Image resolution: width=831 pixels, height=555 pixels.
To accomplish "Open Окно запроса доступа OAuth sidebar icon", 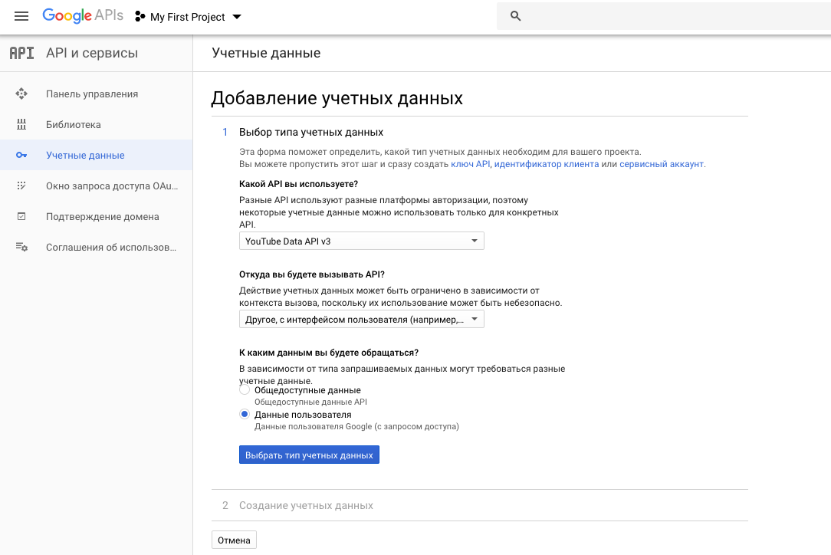I will (x=21, y=186).
